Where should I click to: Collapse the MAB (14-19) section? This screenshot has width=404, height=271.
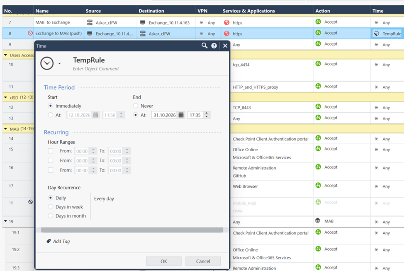coord(5,129)
